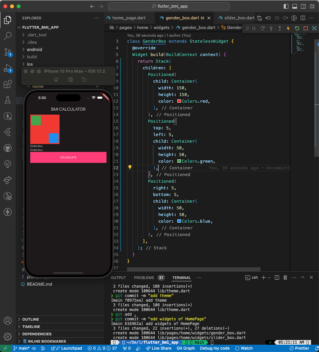Viewport: 319px width, 352px height.
Task: Open the Live Share arrow sidebar icon
Action: [x=8, y=180]
